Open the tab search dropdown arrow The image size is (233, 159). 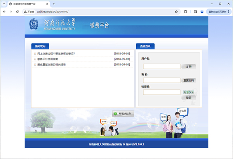coord(4,3)
